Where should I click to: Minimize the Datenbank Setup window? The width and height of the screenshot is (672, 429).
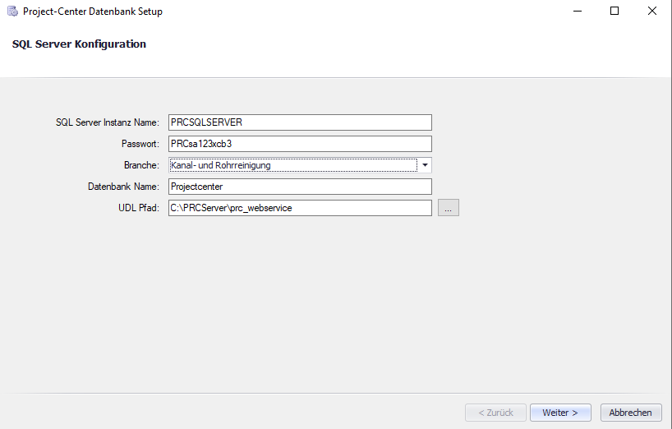point(578,12)
